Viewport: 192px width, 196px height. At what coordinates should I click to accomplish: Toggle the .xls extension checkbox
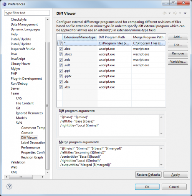point(60,82)
